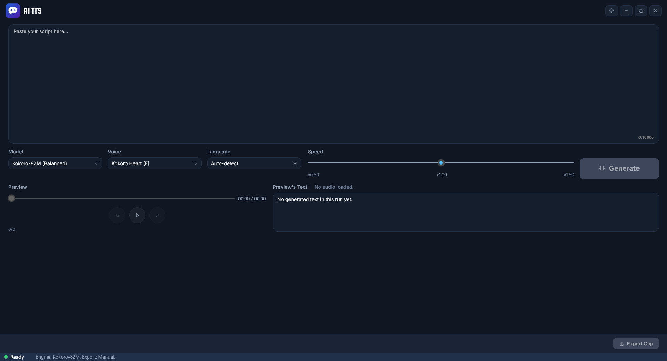Image resolution: width=667 pixels, height=361 pixels.
Task: Click the Preview heading label
Action: (18, 187)
